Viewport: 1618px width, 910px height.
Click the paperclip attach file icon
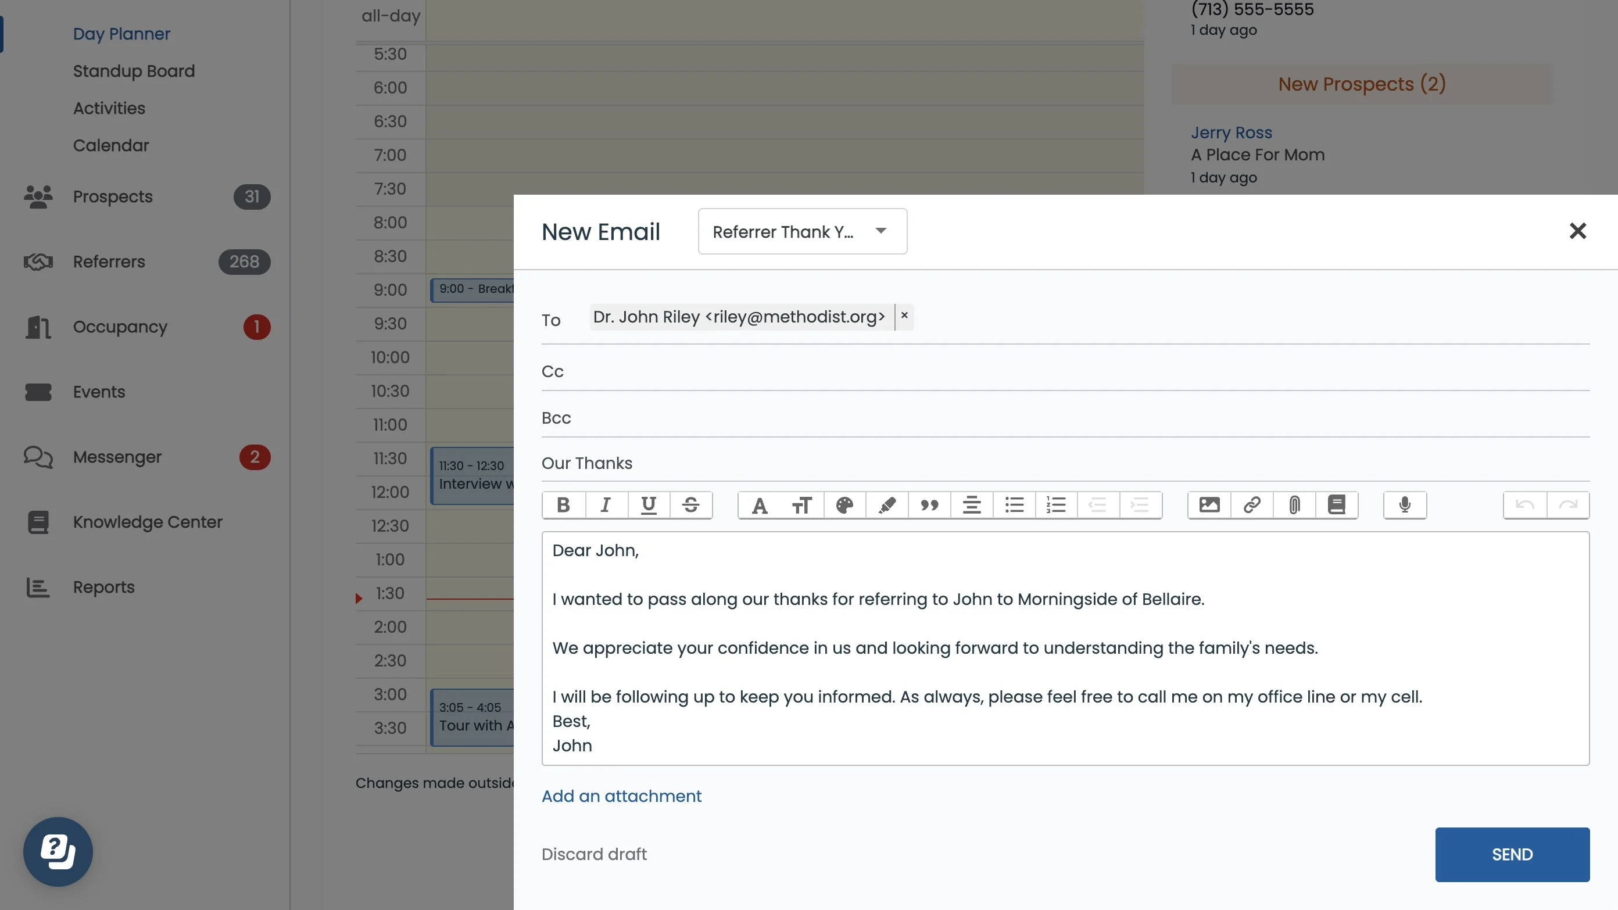coord(1294,505)
